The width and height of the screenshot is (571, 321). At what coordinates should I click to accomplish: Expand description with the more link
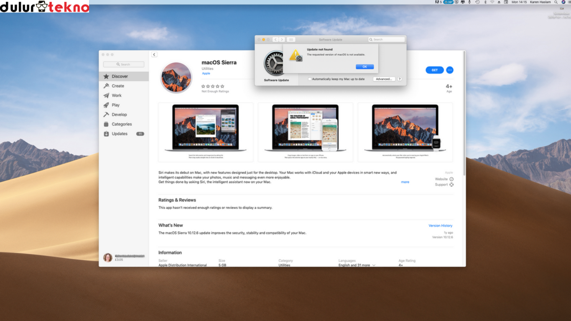(x=405, y=182)
